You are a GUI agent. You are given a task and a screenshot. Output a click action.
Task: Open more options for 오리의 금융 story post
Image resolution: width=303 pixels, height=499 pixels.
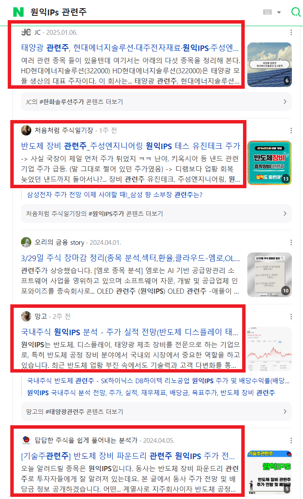(291, 243)
